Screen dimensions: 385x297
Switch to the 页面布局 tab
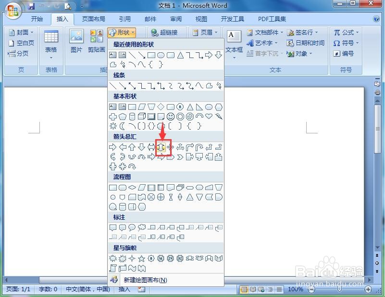point(94,19)
